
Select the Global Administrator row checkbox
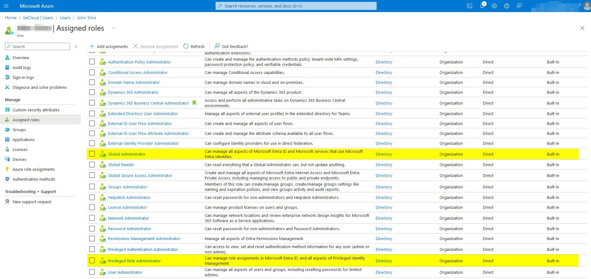click(92, 154)
